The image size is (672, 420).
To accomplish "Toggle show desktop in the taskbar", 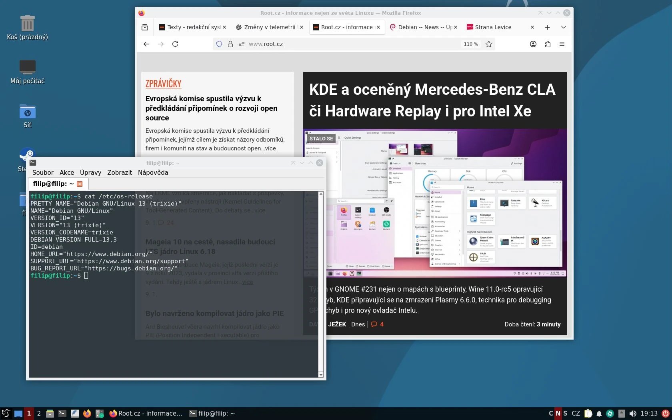I will coord(18,413).
